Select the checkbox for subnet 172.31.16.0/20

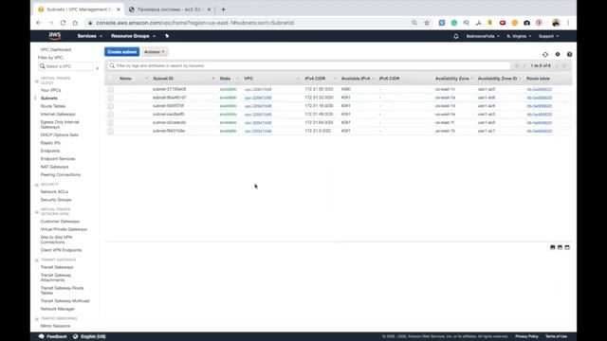(x=111, y=106)
